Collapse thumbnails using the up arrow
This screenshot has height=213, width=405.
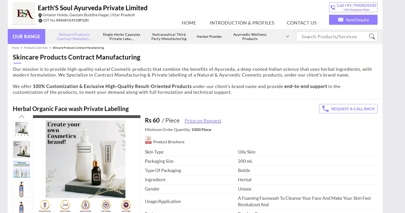tap(21, 116)
